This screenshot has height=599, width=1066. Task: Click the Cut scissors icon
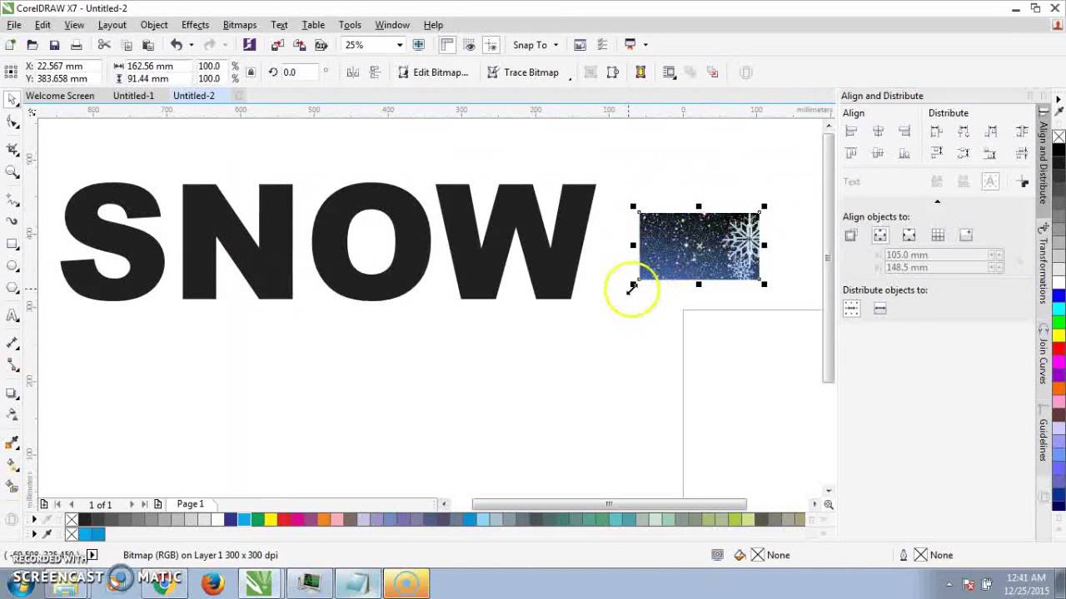point(104,45)
